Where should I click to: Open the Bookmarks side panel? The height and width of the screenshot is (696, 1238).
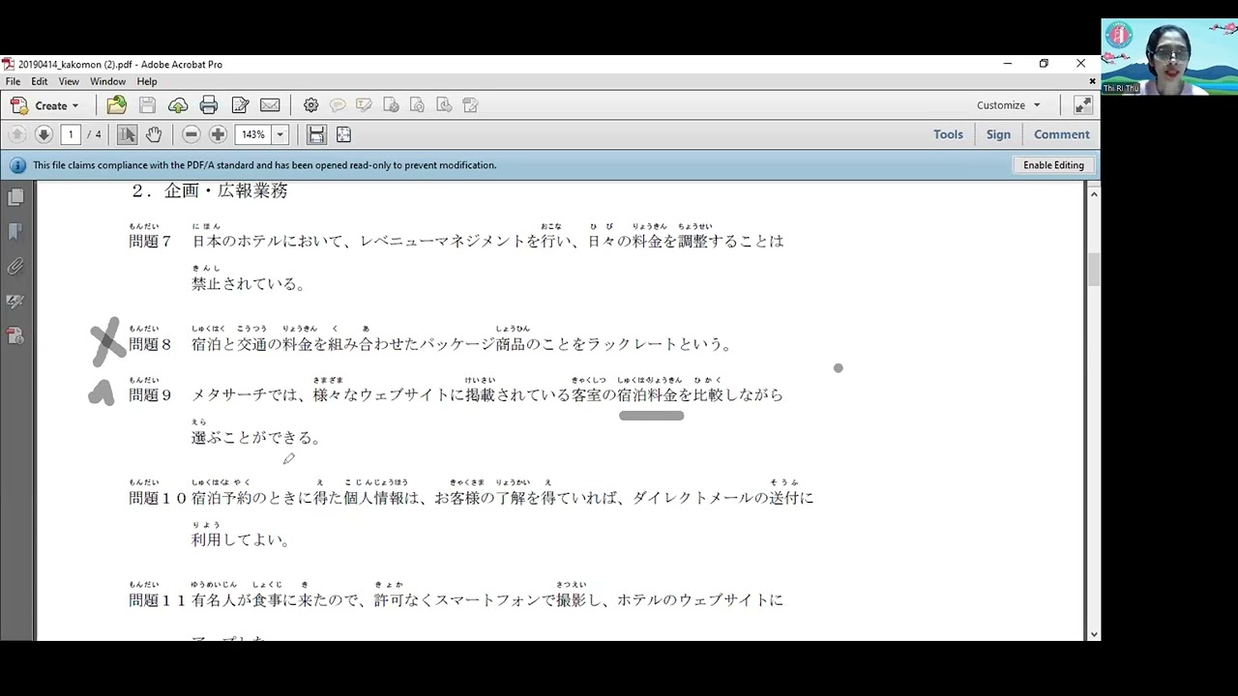click(x=15, y=232)
